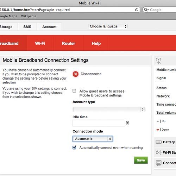176x176 pixels.
Task: Select the Broadband section tab
Action: (x=13, y=43)
